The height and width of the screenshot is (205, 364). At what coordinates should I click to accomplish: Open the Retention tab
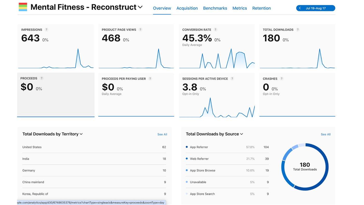click(x=262, y=8)
